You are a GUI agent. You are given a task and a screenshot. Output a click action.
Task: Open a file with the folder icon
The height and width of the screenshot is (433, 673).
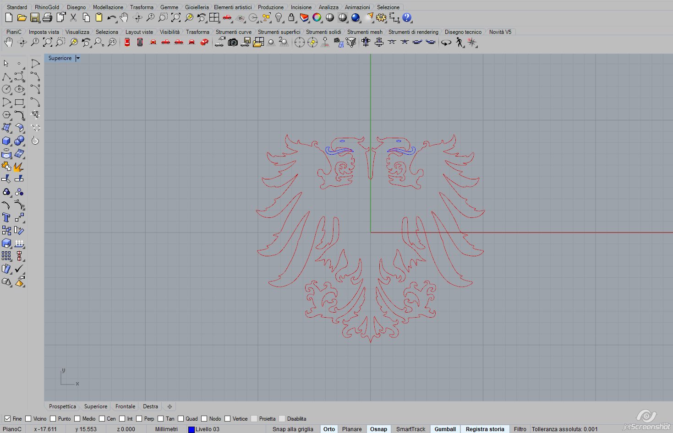pos(22,18)
